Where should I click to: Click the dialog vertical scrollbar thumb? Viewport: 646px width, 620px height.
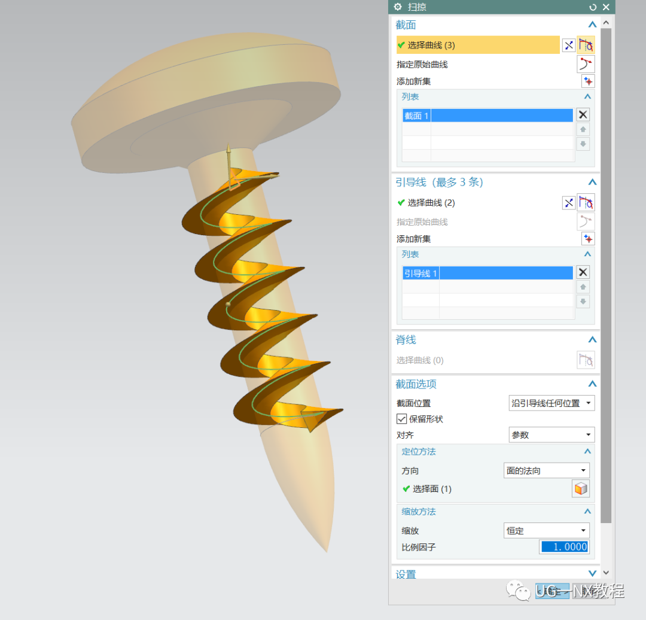(x=606, y=275)
